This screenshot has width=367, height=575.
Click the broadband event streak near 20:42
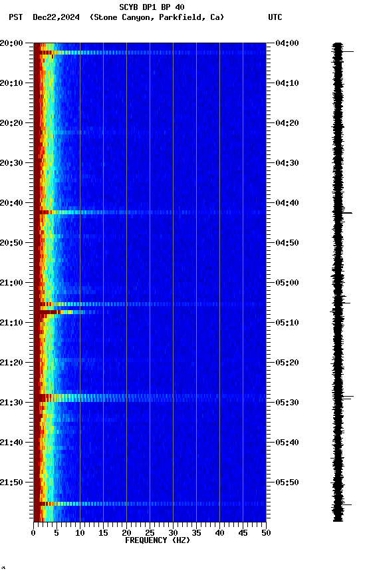150,212
